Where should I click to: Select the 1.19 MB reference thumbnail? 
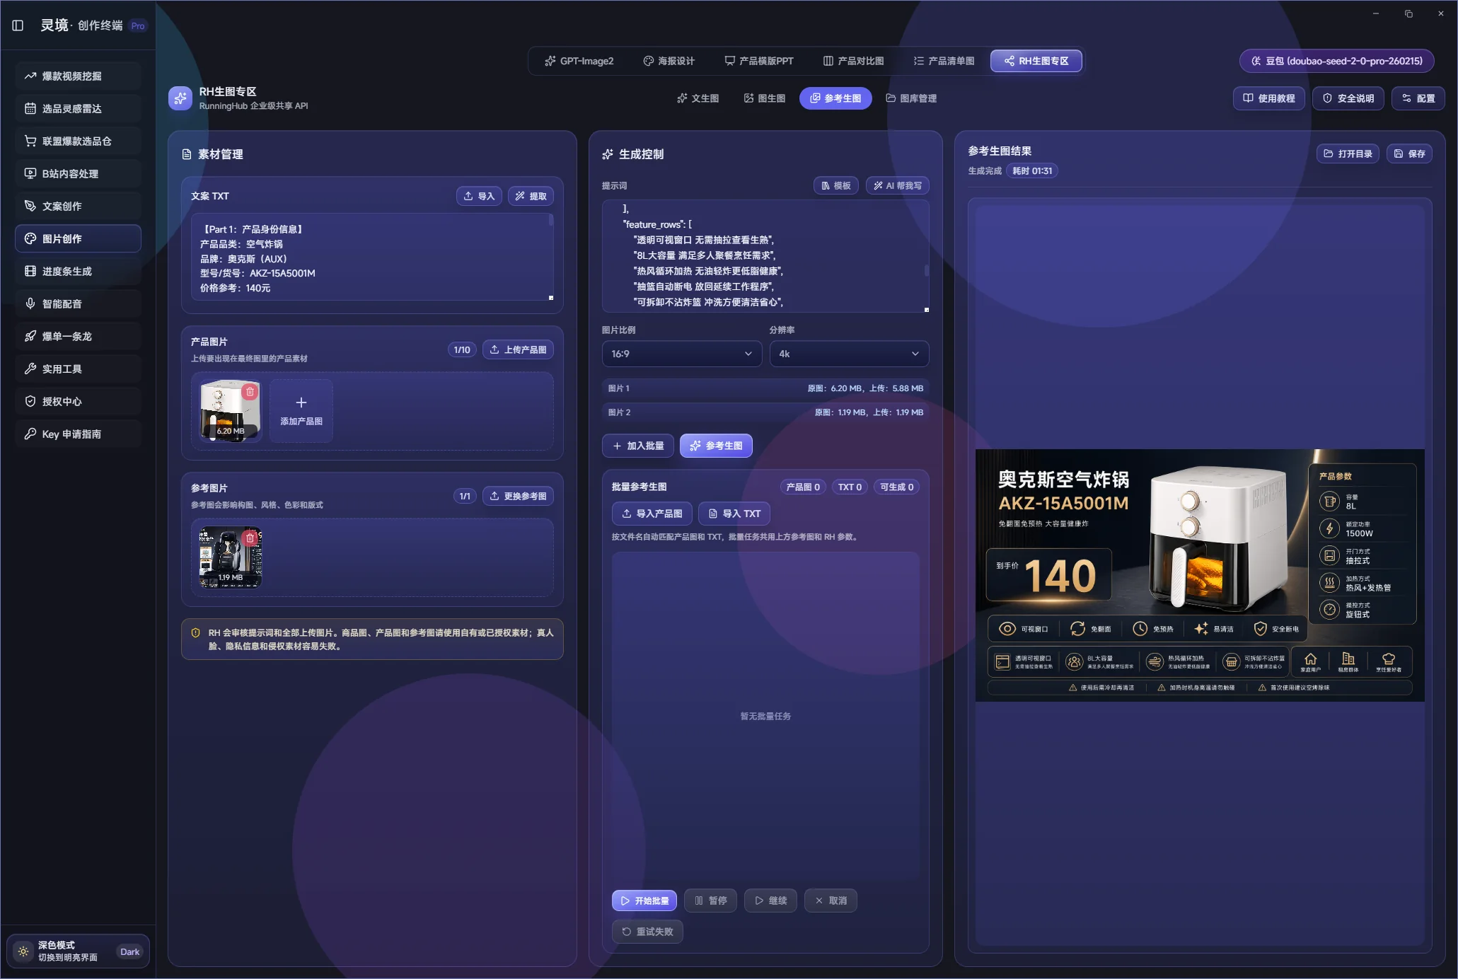click(230, 557)
